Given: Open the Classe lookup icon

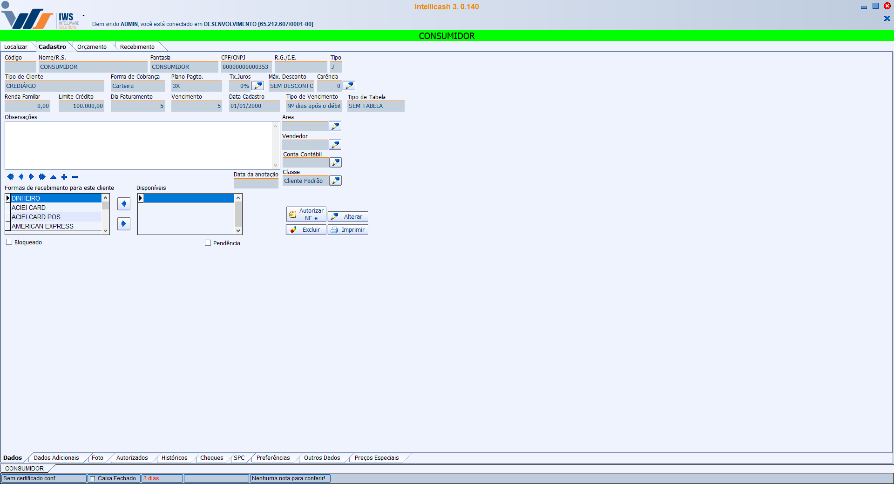Looking at the screenshot, I should tap(335, 181).
